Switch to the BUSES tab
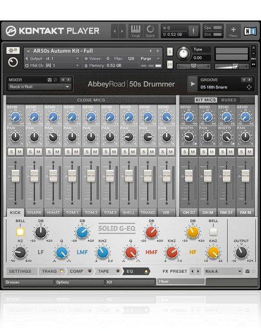Image resolution: width=261 pixels, height=331 pixels. point(228,100)
